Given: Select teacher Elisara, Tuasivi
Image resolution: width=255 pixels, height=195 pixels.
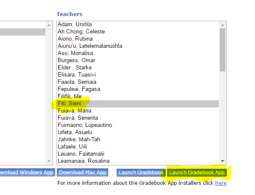Looking at the screenshot, I should pyautogui.click(x=138, y=74).
